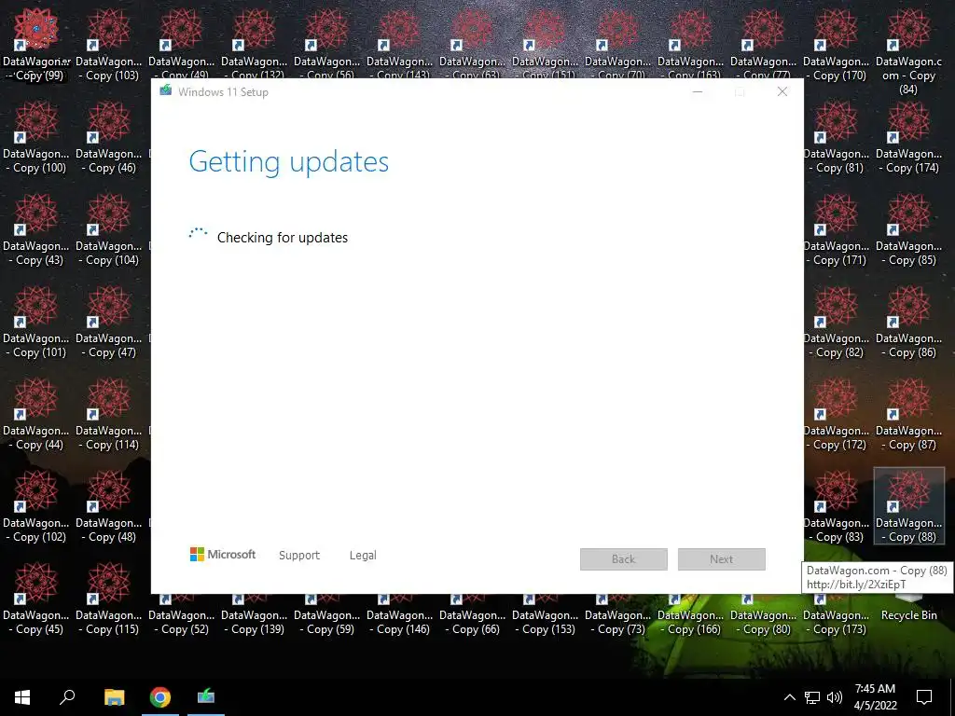Select DataWagon Copy (80) desktop shortcut
The image size is (955, 716).
[x=763, y=615]
